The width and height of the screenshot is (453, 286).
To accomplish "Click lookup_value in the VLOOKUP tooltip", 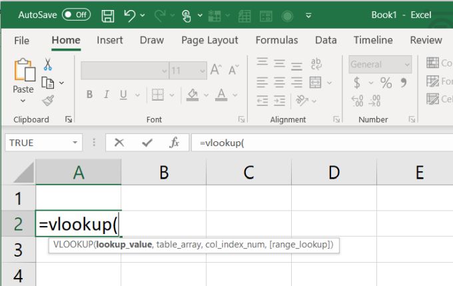I will coord(123,245).
